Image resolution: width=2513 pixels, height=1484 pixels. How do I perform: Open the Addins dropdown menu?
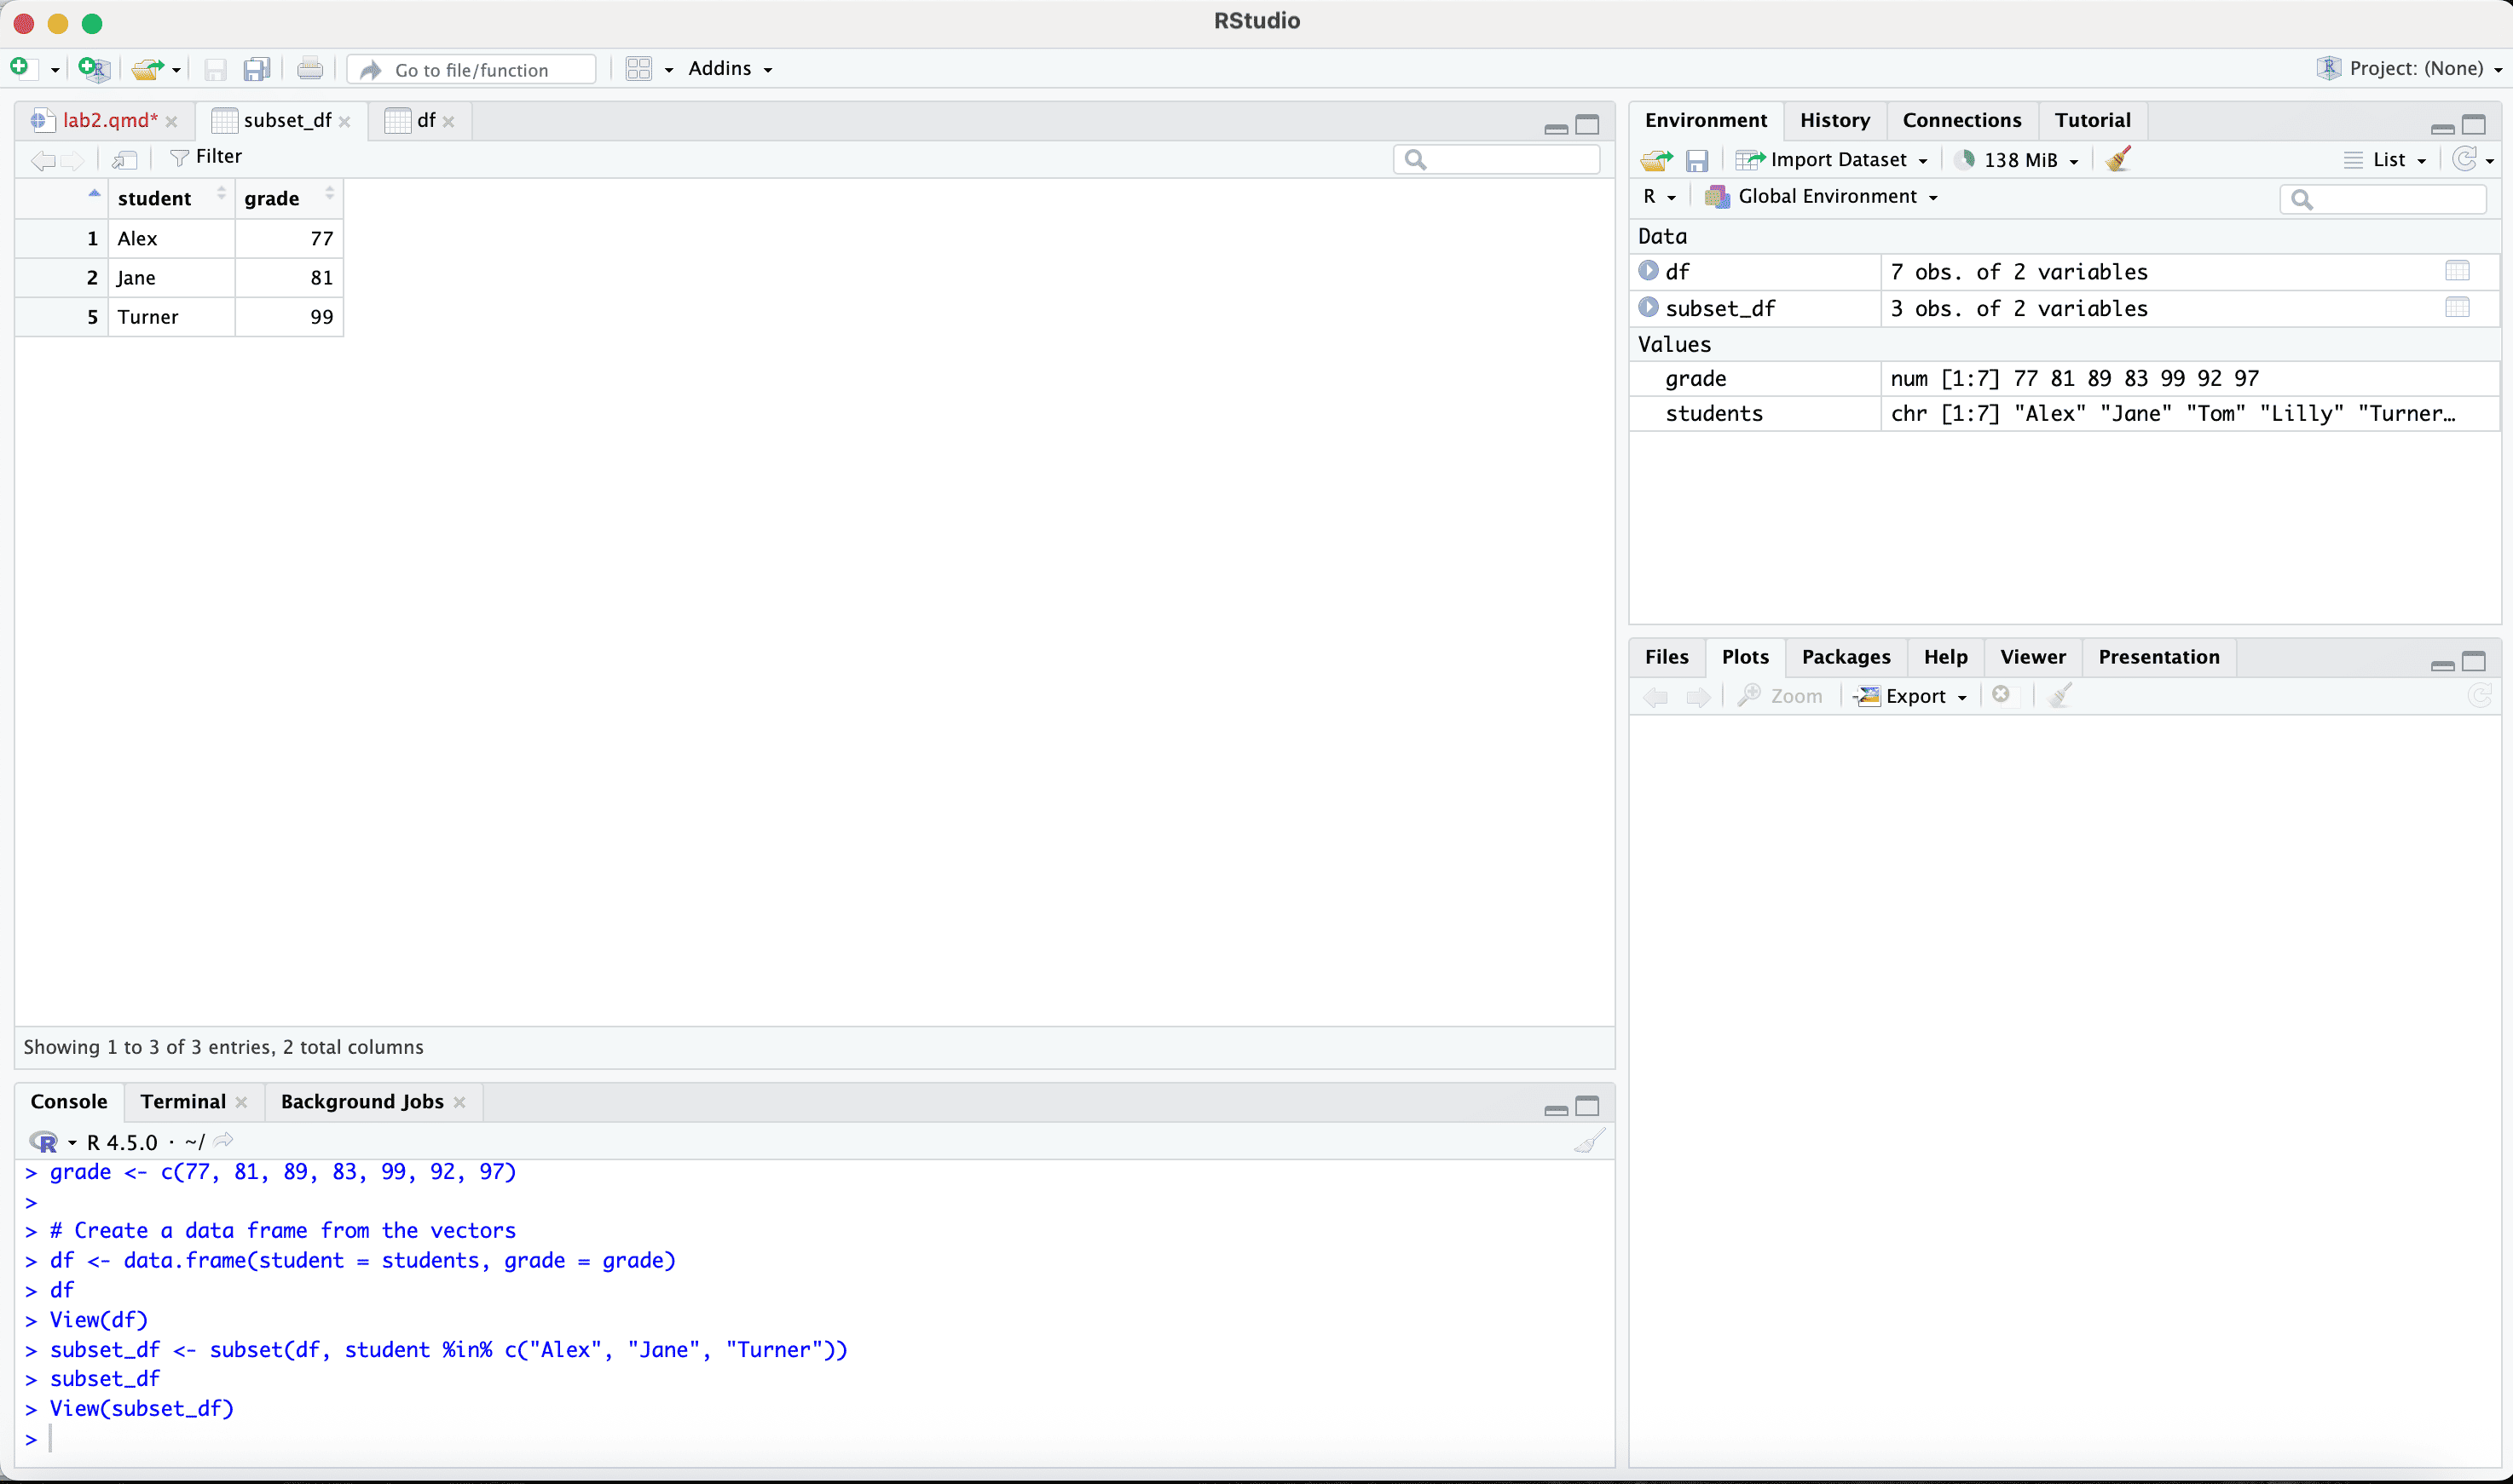730,68
